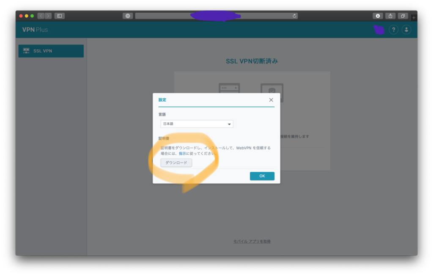Click the Safari share icon
This screenshot has height=276, width=433.
[390, 16]
